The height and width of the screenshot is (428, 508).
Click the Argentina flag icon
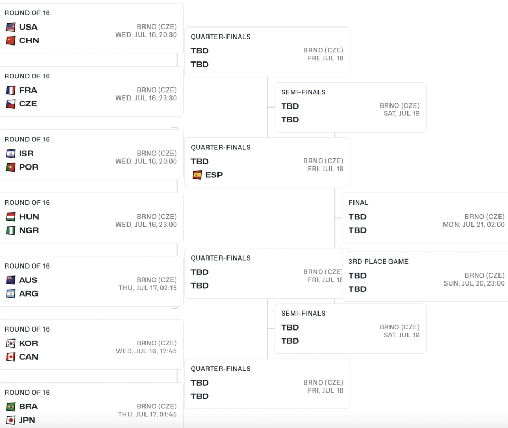tap(11, 293)
